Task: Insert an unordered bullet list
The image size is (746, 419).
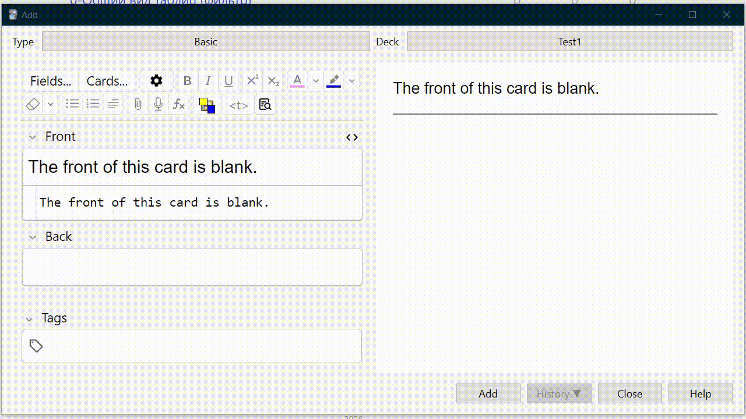Action: (x=72, y=104)
